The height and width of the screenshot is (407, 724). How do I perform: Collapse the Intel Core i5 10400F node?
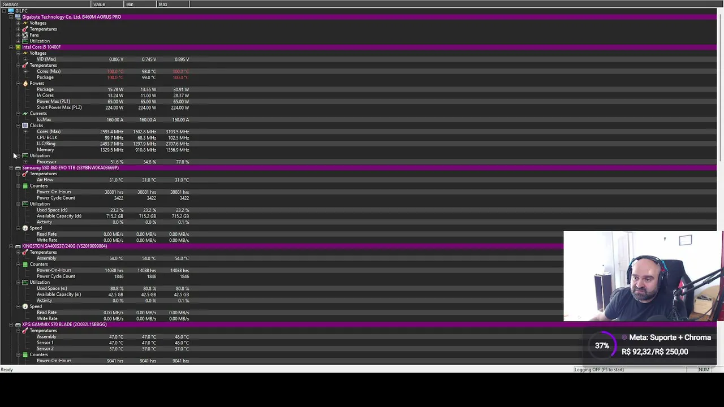pos(11,47)
